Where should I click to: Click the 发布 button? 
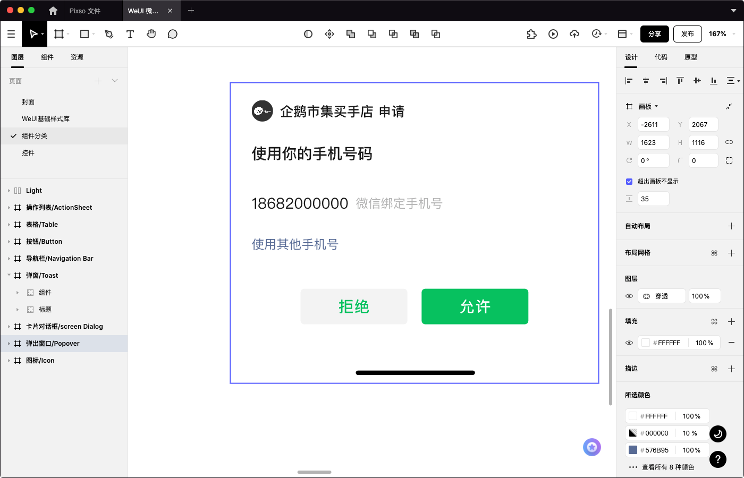pyautogui.click(x=688, y=34)
